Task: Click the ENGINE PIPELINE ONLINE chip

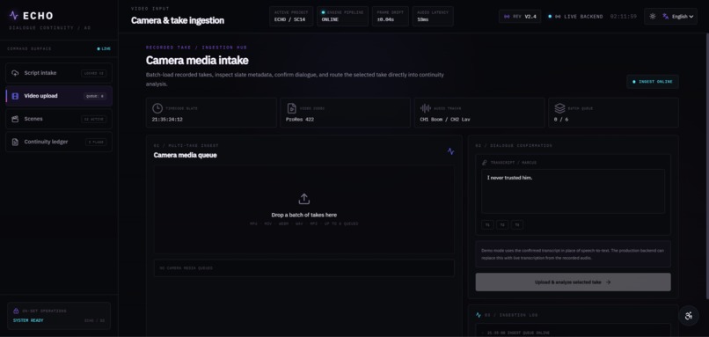Action: pyautogui.click(x=342, y=17)
